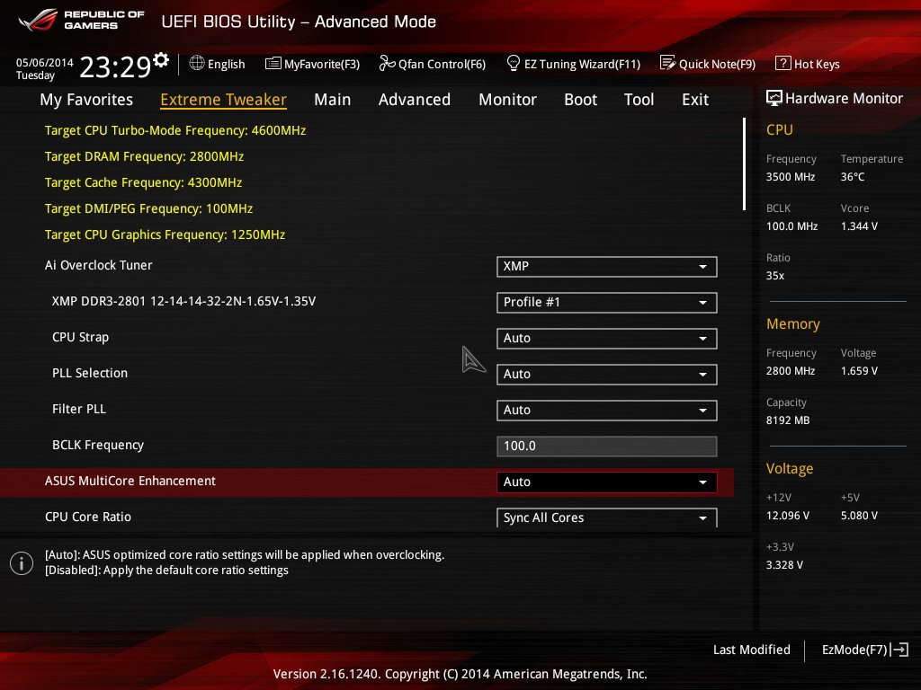Open the Ai Overclock Tuner XMP dropdown
The image size is (921, 690).
pos(607,266)
